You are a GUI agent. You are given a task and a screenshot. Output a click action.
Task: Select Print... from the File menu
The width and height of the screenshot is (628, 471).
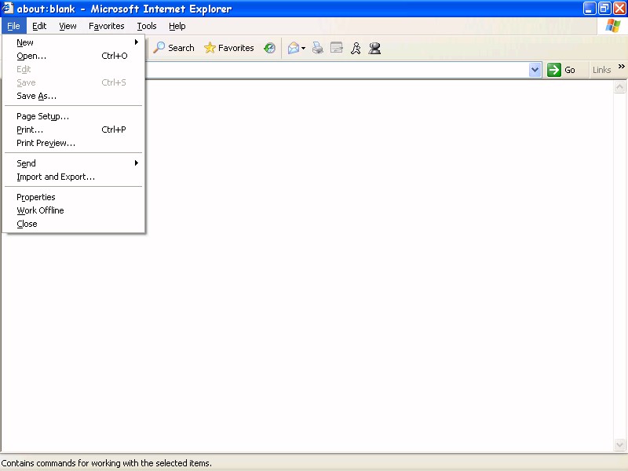click(x=74, y=130)
